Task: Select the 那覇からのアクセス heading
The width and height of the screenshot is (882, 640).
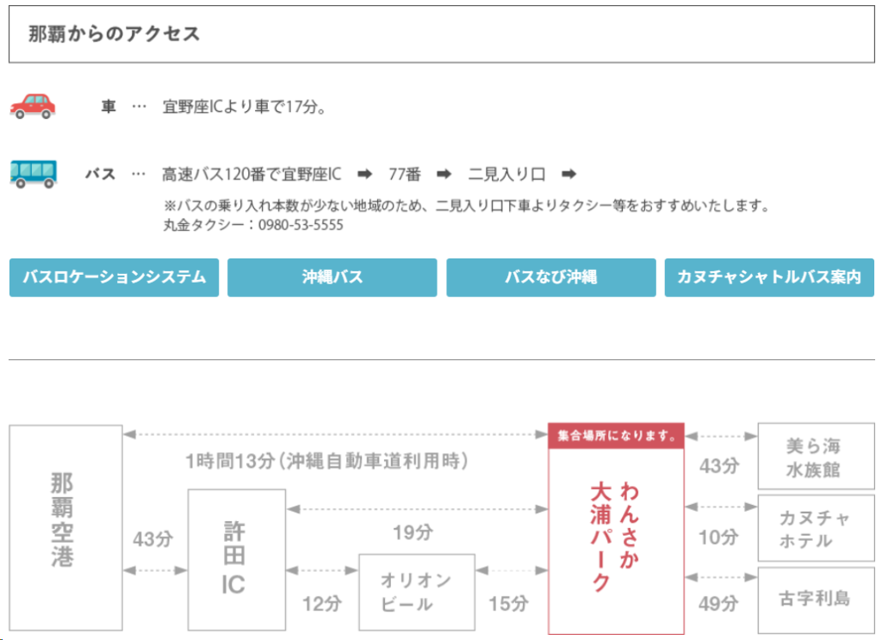Action: [115, 34]
